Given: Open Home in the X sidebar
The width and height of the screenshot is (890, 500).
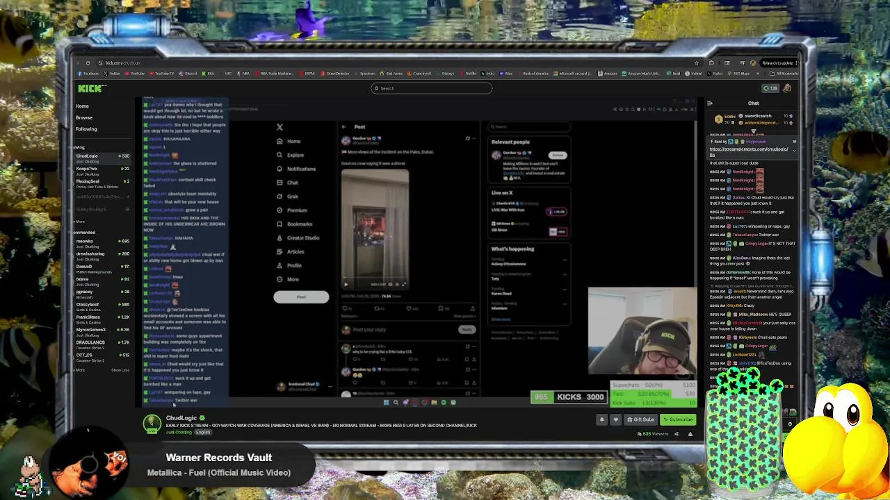Looking at the screenshot, I should click(x=289, y=141).
